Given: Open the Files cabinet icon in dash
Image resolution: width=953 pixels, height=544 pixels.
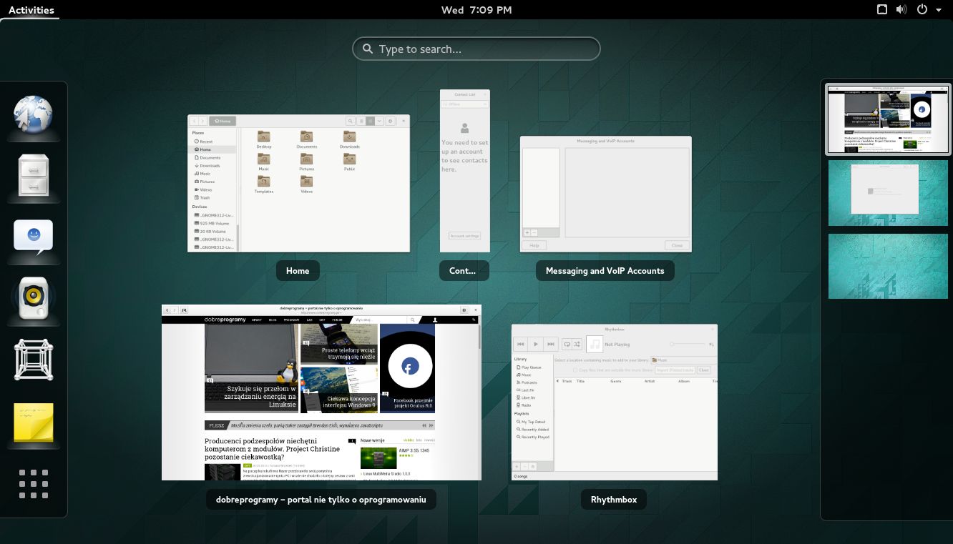Looking at the screenshot, I should (33, 176).
